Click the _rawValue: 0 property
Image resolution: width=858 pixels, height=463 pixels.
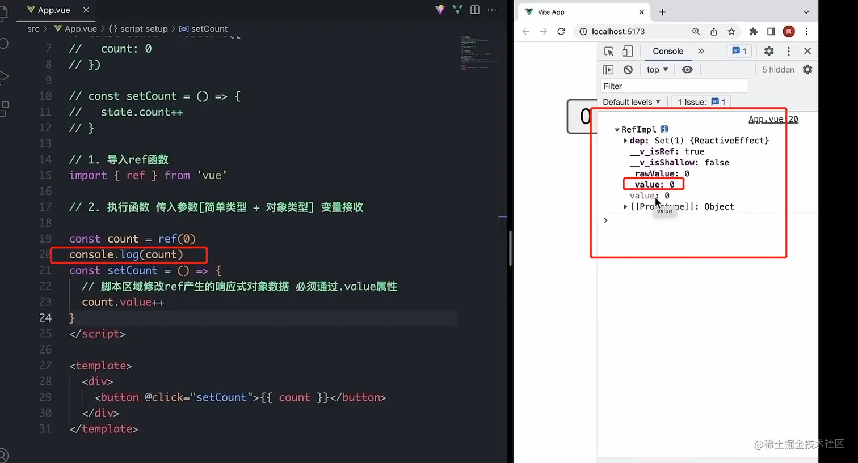click(659, 173)
